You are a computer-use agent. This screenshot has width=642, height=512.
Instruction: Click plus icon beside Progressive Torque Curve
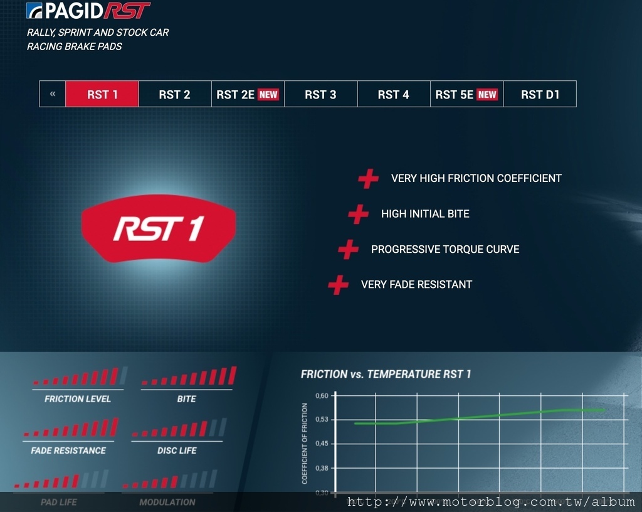tap(349, 250)
